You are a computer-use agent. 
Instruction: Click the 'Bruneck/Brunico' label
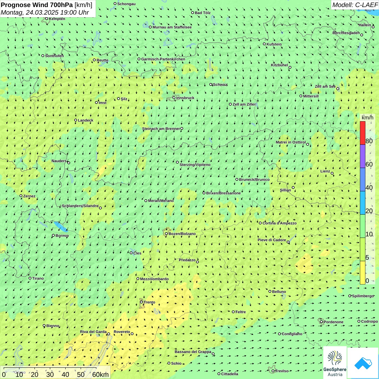254,179
